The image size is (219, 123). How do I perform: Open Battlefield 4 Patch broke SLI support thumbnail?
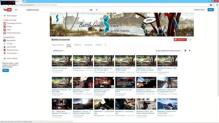[167, 82]
